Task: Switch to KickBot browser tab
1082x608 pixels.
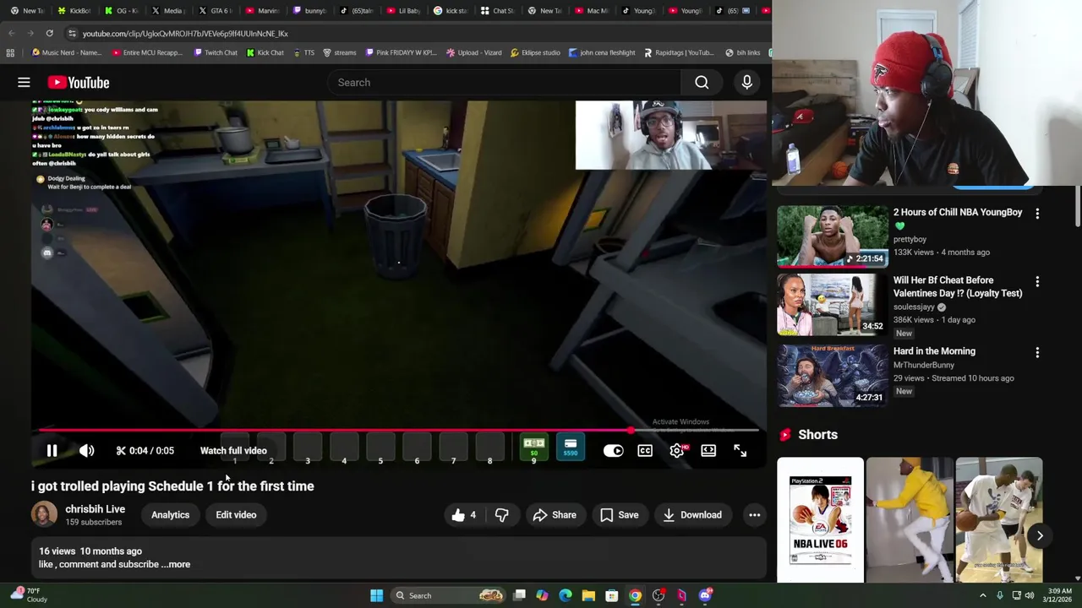Action: (x=74, y=11)
